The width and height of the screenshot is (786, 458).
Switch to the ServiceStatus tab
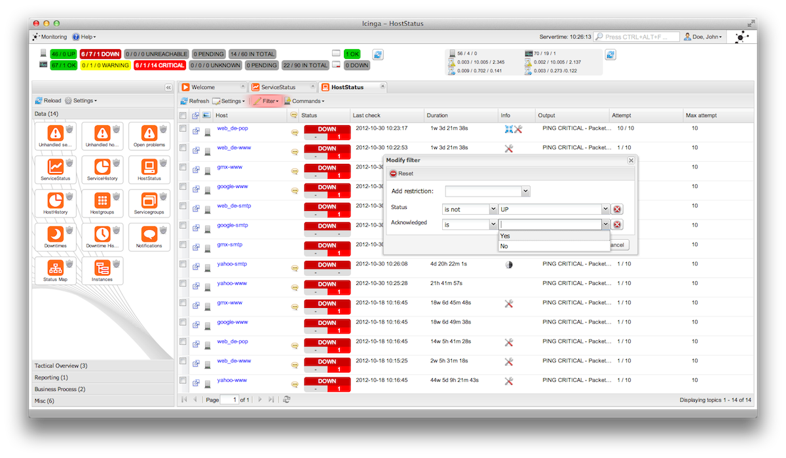coord(278,87)
